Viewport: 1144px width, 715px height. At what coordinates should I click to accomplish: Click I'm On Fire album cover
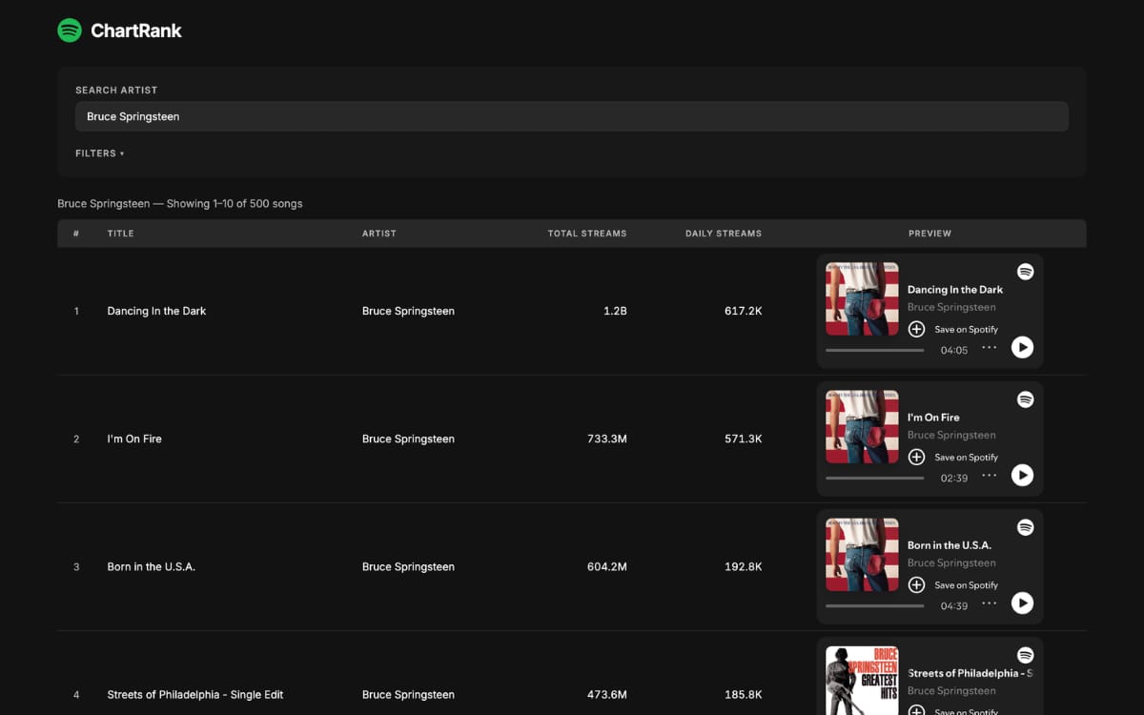[862, 426]
